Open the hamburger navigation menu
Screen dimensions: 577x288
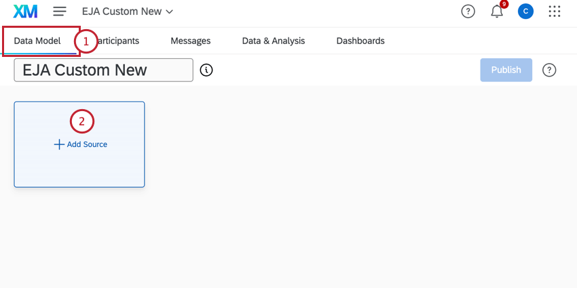click(60, 12)
